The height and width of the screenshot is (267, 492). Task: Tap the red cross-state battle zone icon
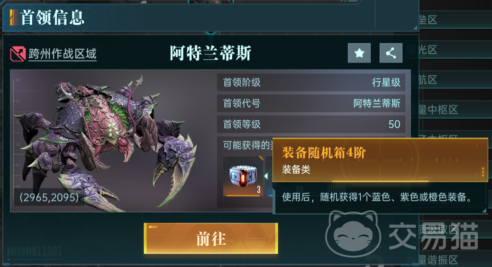[x=18, y=54]
